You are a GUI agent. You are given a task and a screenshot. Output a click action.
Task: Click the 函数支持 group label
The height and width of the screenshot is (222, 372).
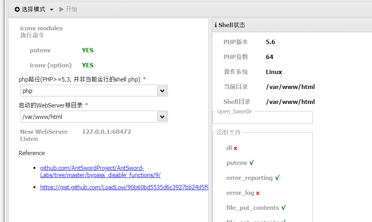pos(229,132)
